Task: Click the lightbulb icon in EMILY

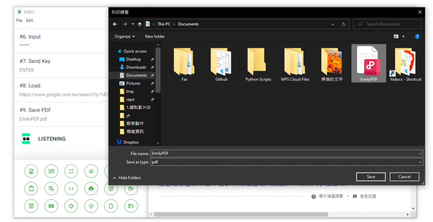Action: coord(91,206)
